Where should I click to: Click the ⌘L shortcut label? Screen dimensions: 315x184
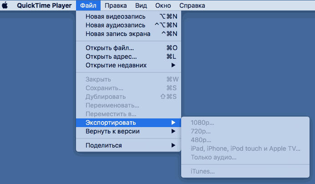171,56
